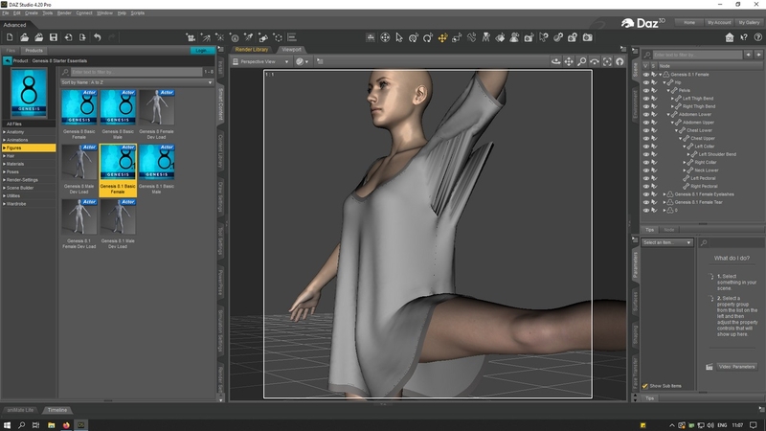Open the Create menu
The height and width of the screenshot is (431, 766).
click(x=32, y=13)
